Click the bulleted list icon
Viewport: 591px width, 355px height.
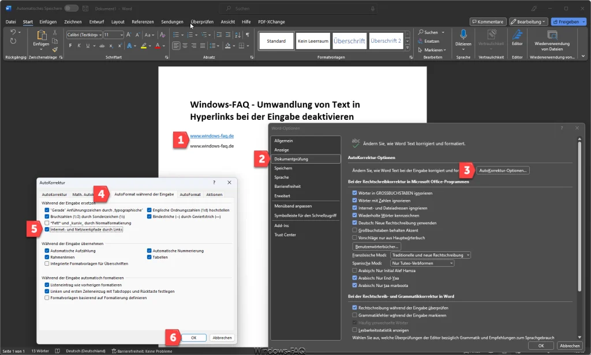pyautogui.click(x=176, y=35)
